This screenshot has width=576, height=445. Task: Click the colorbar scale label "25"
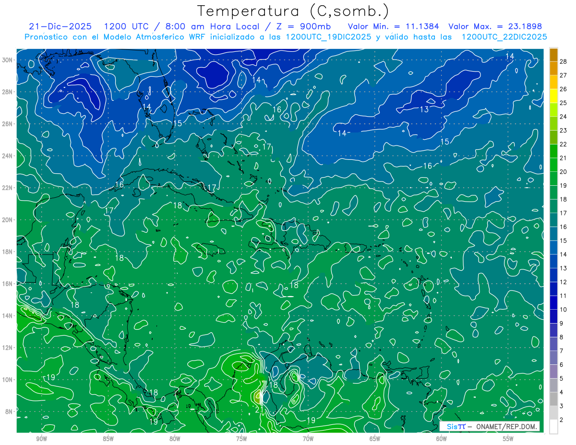coord(564,103)
